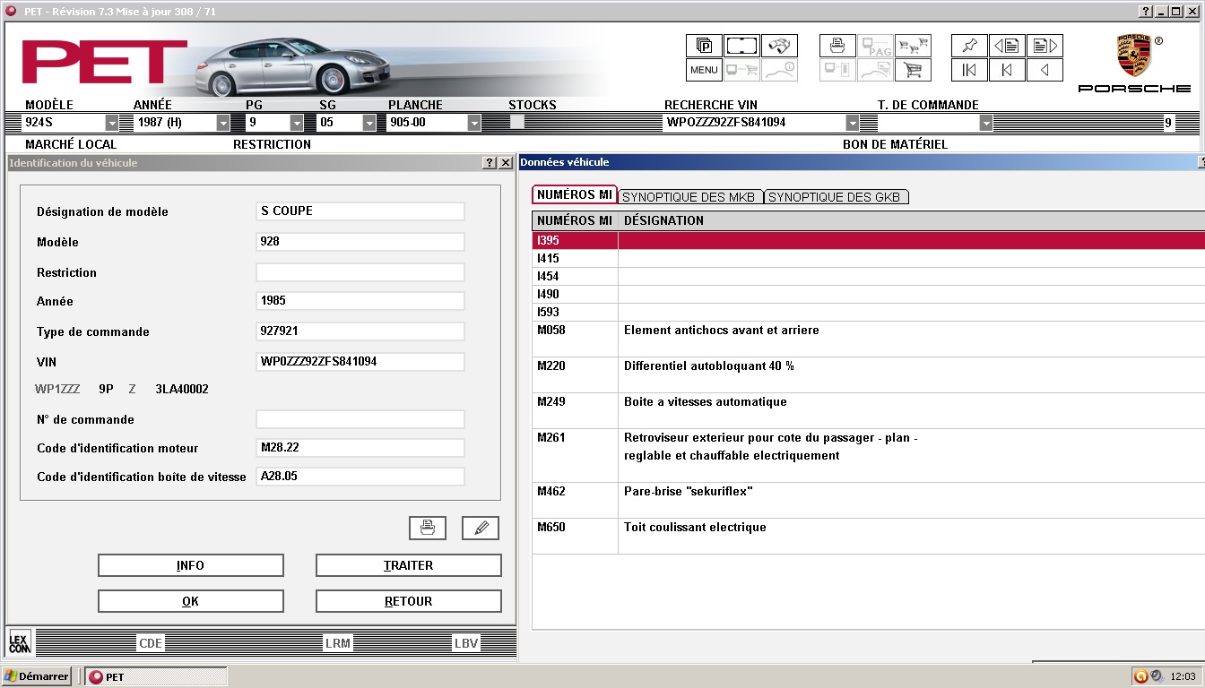Switch to SYNOPTIQUE DES MKB tab
Image resolution: width=1205 pixels, height=688 pixels.
pos(689,197)
